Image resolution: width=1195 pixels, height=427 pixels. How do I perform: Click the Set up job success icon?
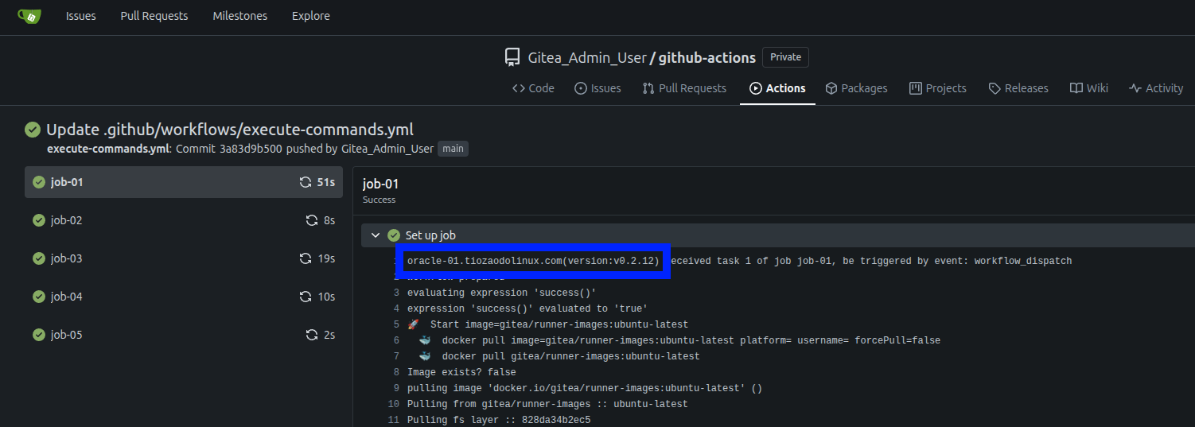pos(393,235)
